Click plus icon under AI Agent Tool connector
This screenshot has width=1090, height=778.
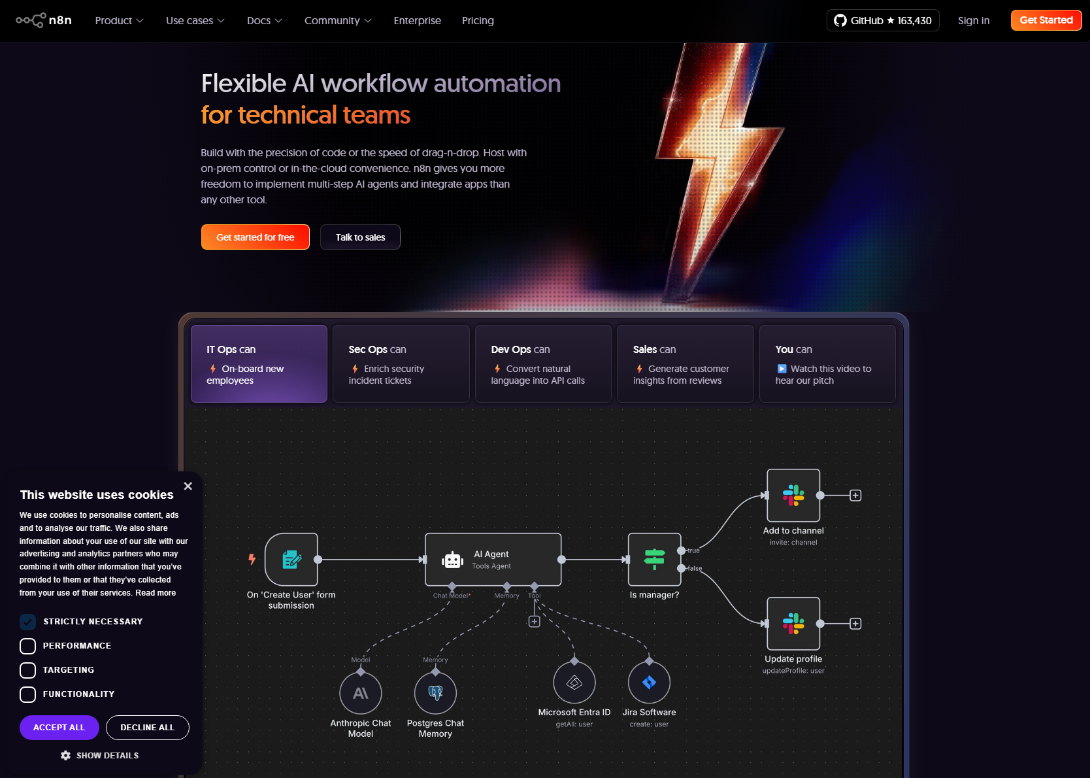point(535,622)
